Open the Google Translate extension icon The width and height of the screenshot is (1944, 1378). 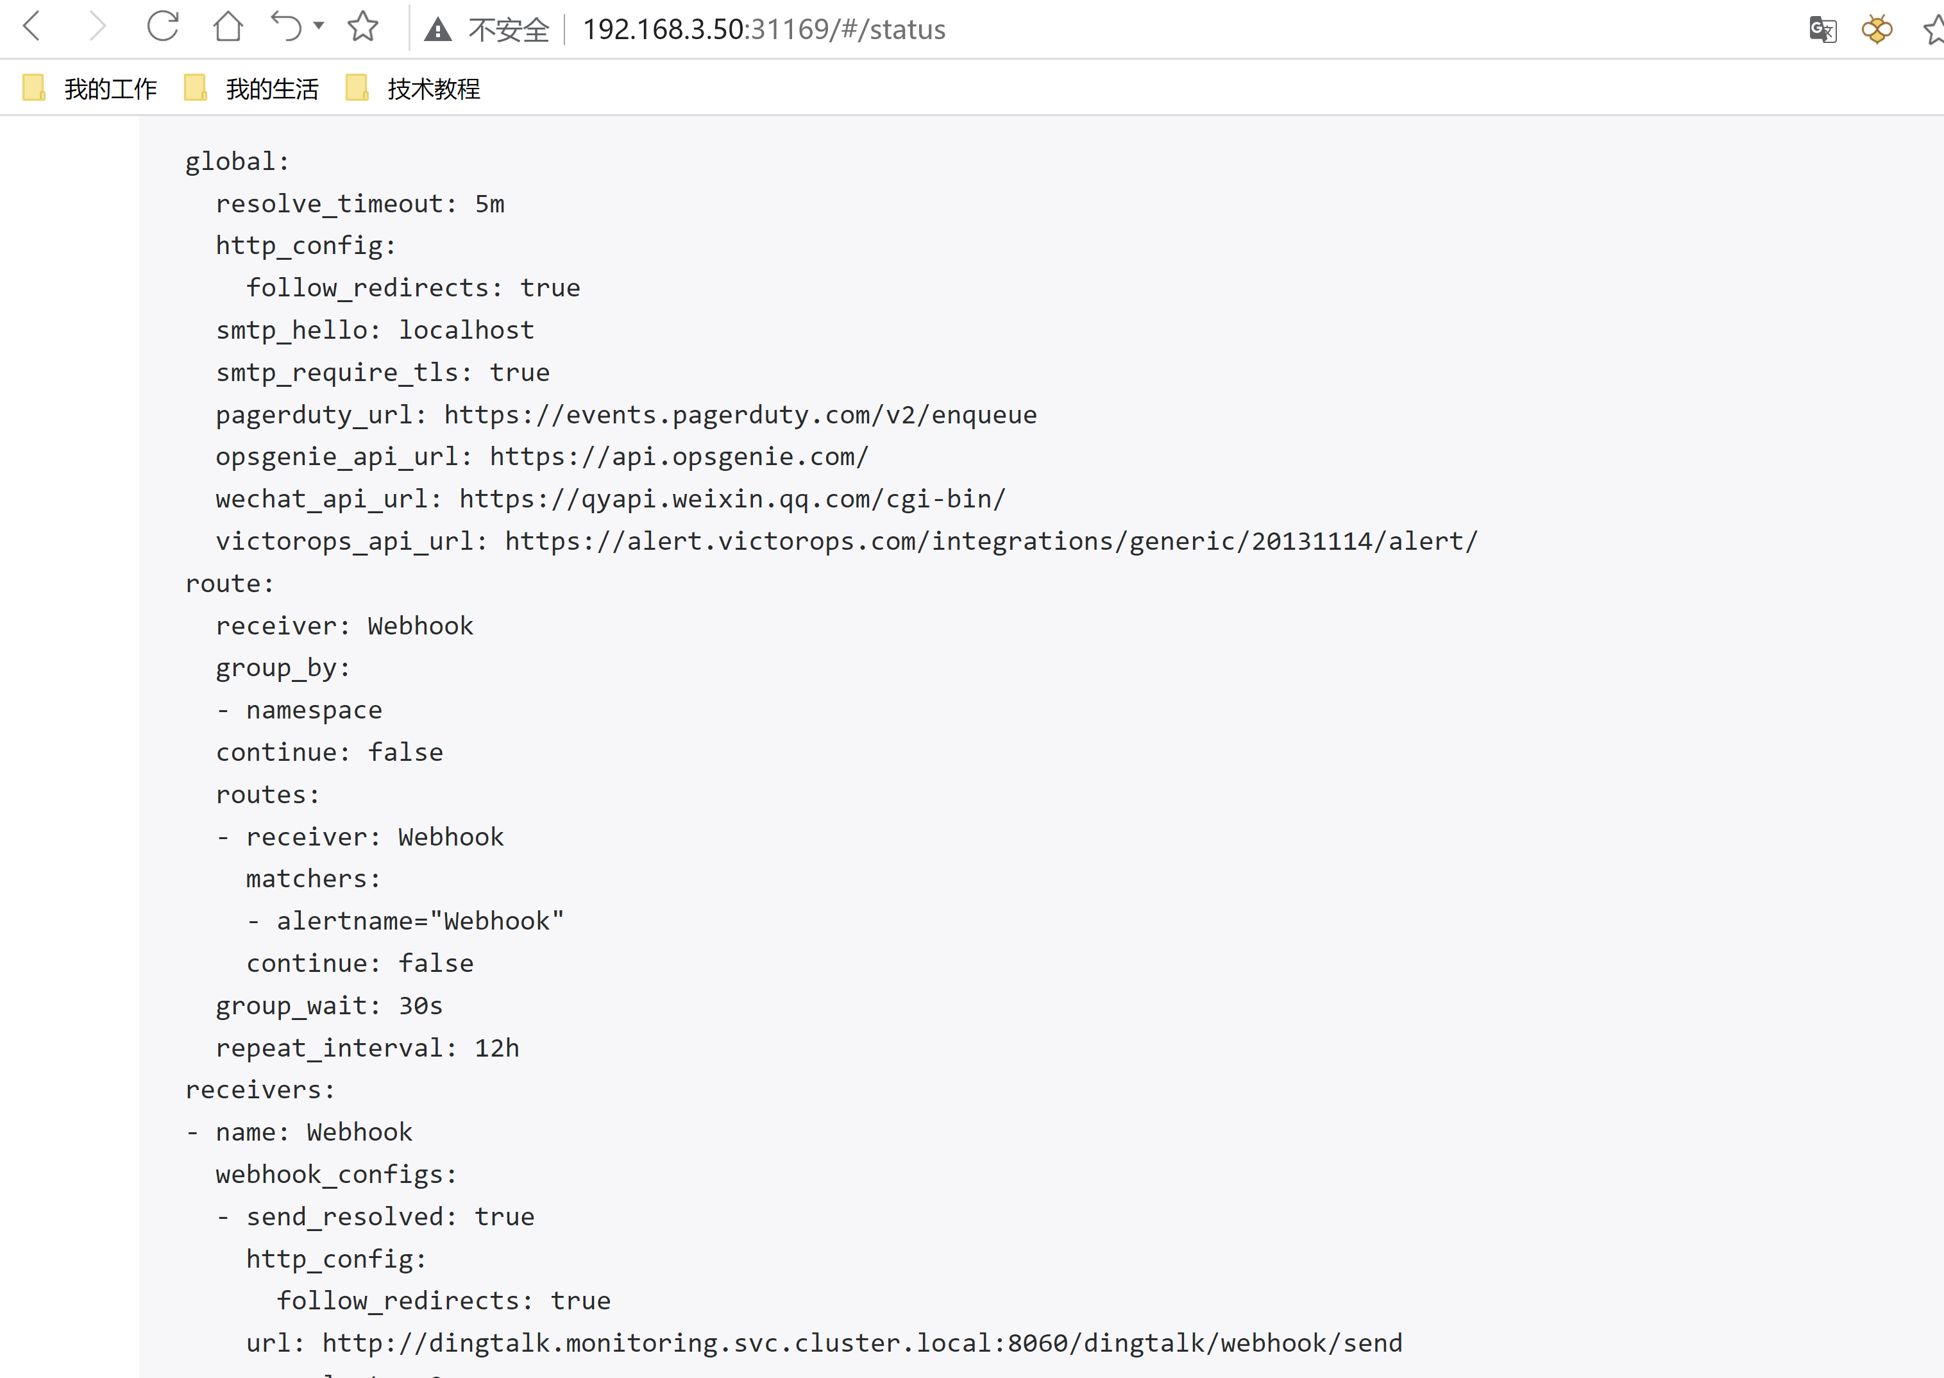click(x=1823, y=30)
